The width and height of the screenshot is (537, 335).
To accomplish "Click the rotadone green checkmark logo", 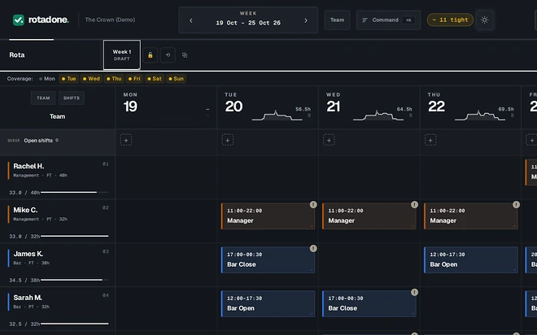I will click(19, 20).
